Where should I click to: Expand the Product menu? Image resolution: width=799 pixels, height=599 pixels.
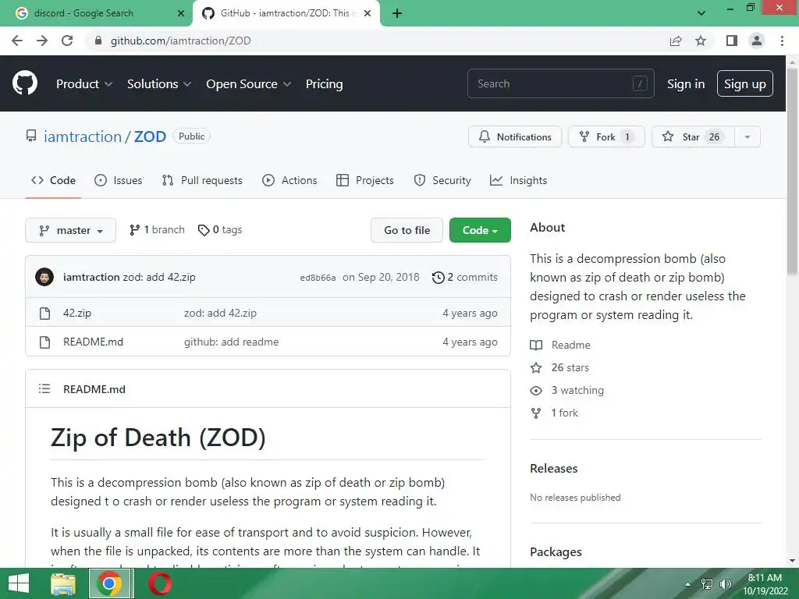[84, 84]
